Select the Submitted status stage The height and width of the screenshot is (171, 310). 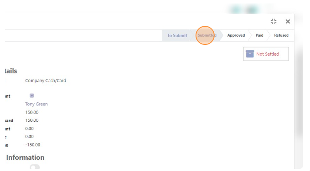(x=207, y=35)
